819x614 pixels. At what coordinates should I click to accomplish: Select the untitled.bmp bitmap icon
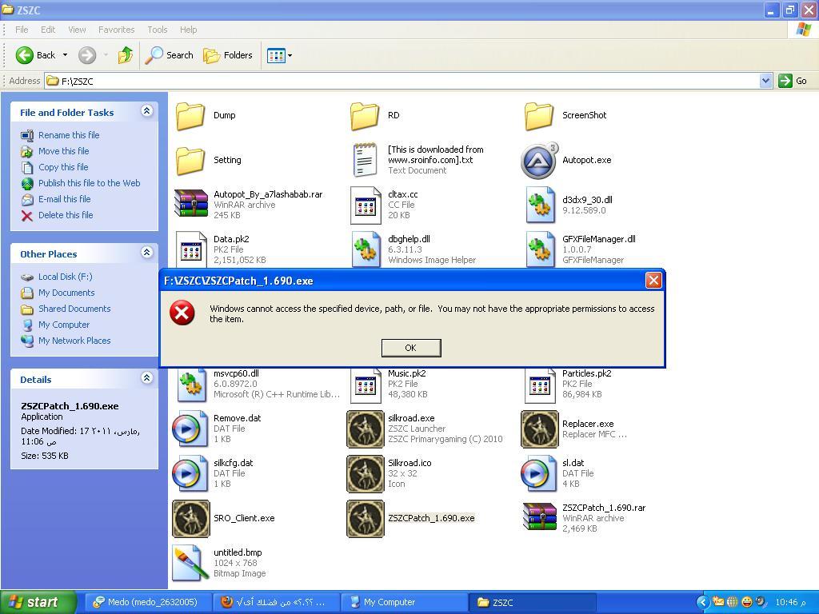pos(190,563)
